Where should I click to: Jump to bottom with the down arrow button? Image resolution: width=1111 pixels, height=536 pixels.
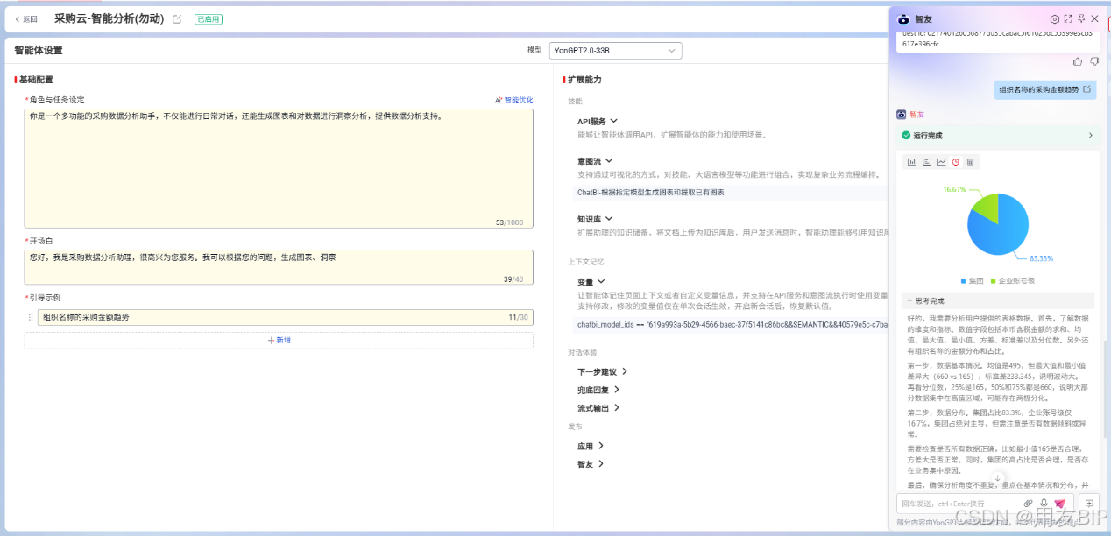pos(997,477)
